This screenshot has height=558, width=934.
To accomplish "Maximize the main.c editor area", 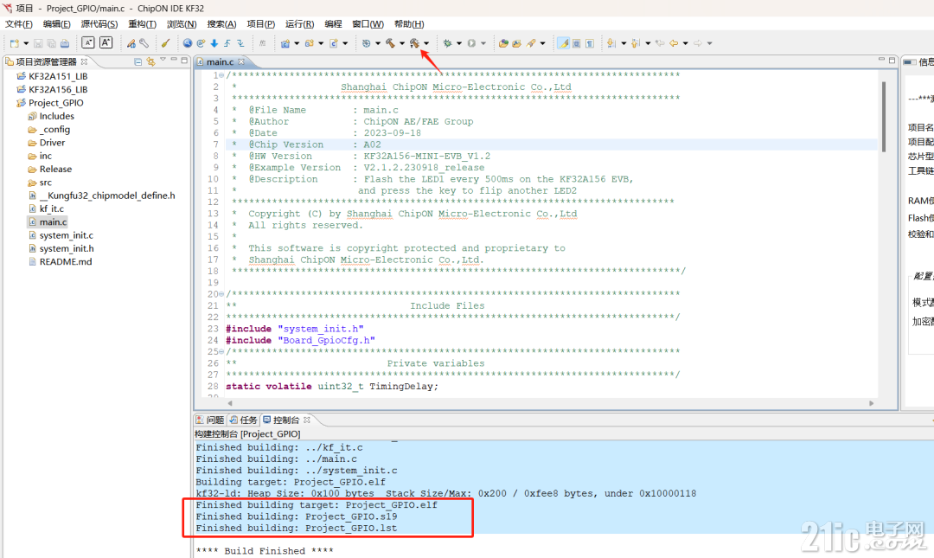I will point(892,60).
